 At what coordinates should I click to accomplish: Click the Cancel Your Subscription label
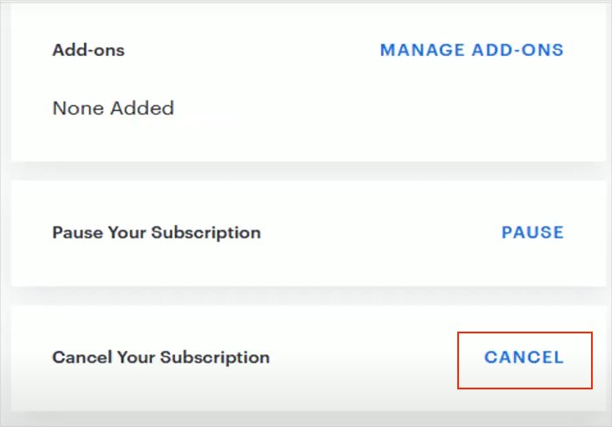161,357
